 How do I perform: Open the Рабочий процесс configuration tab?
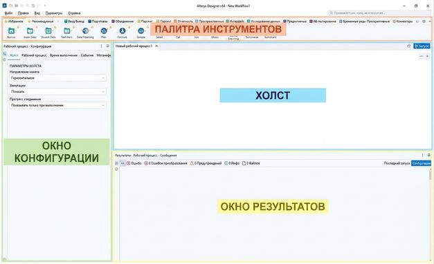pyautogui.click(x=34, y=55)
